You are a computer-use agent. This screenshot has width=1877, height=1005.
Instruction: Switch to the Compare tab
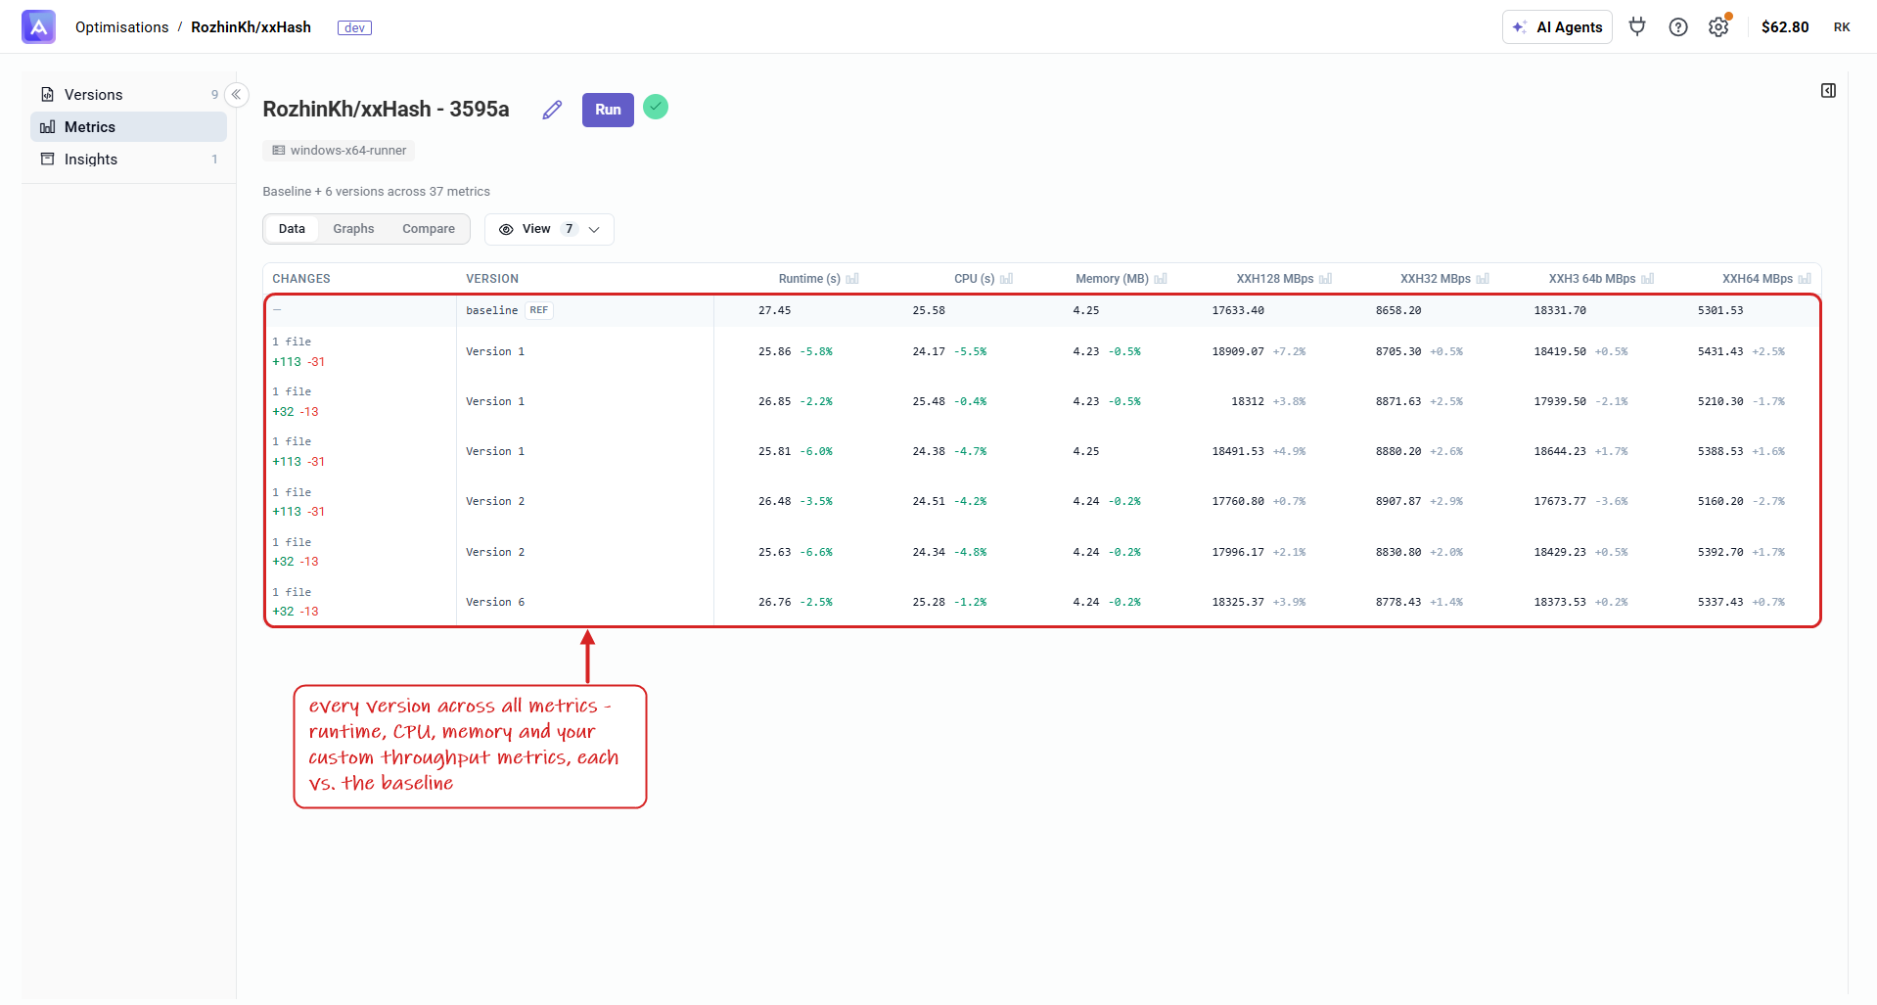click(429, 229)
